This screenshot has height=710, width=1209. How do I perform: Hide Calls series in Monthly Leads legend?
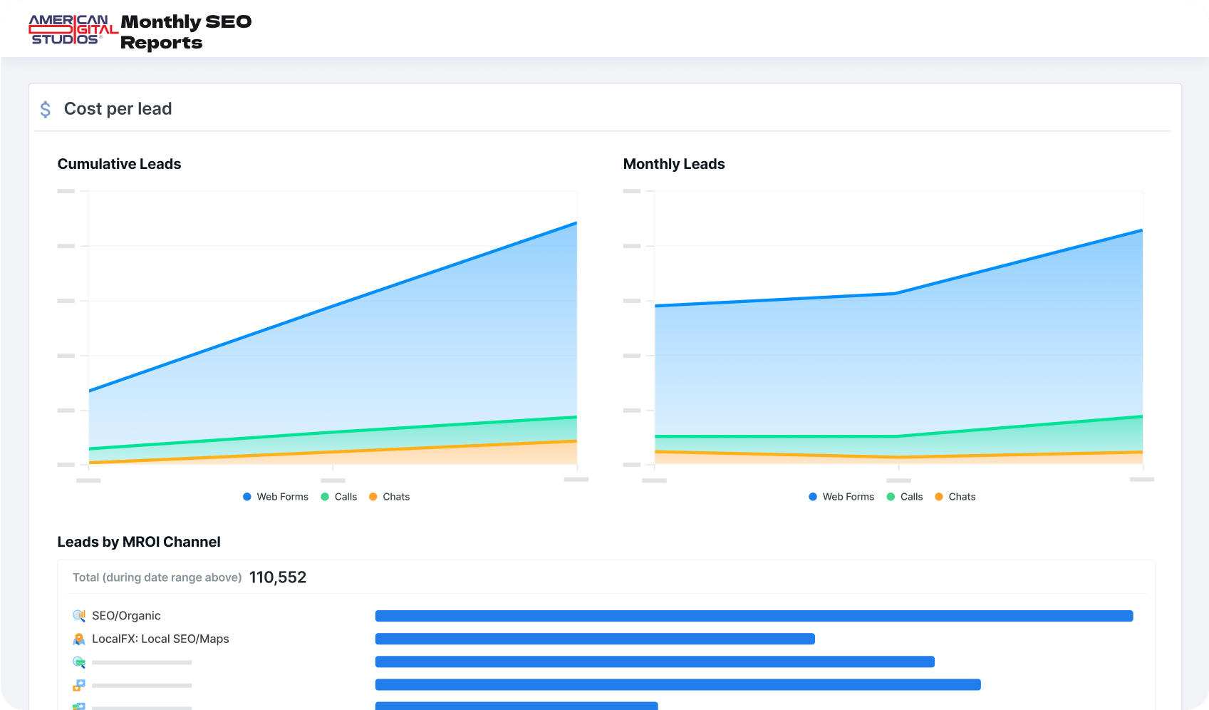click(905, 497)
